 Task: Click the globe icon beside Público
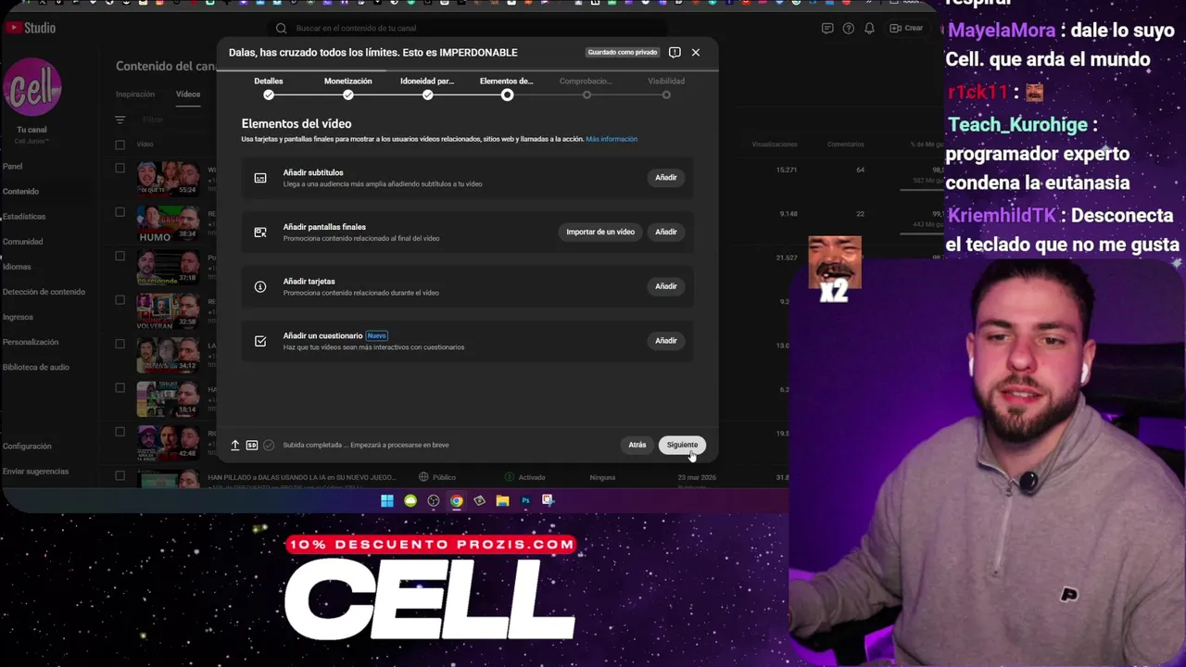[423, 477]
